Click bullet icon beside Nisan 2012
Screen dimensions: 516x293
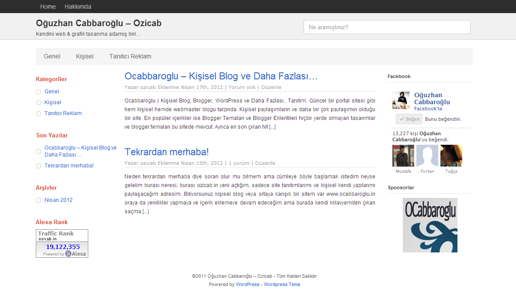tap(38, 201)
